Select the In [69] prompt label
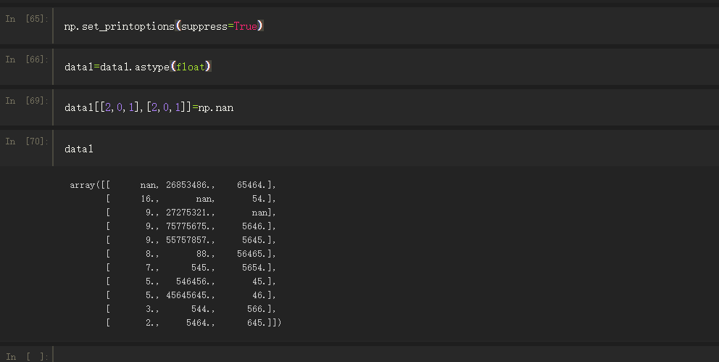The height and width of the screenshot is (362, 719). coord(27,100)
